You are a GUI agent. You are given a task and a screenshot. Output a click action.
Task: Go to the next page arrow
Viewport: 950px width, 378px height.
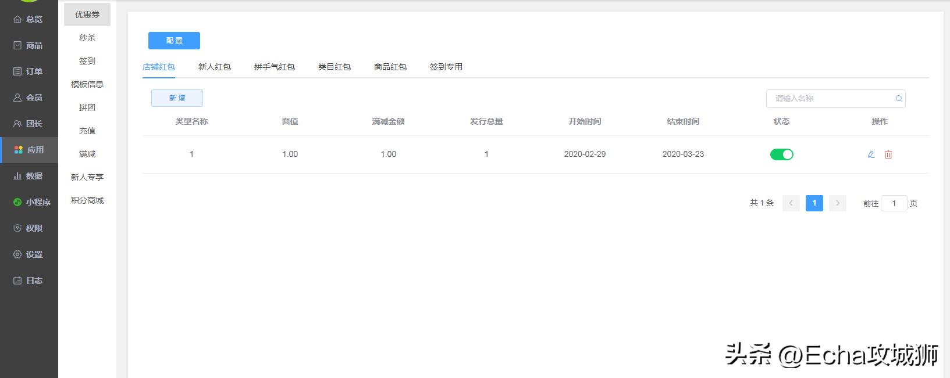pos(837,203)
